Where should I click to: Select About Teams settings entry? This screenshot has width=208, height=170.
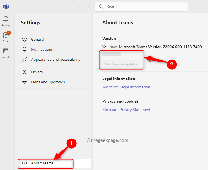click(x=54, y=163)
